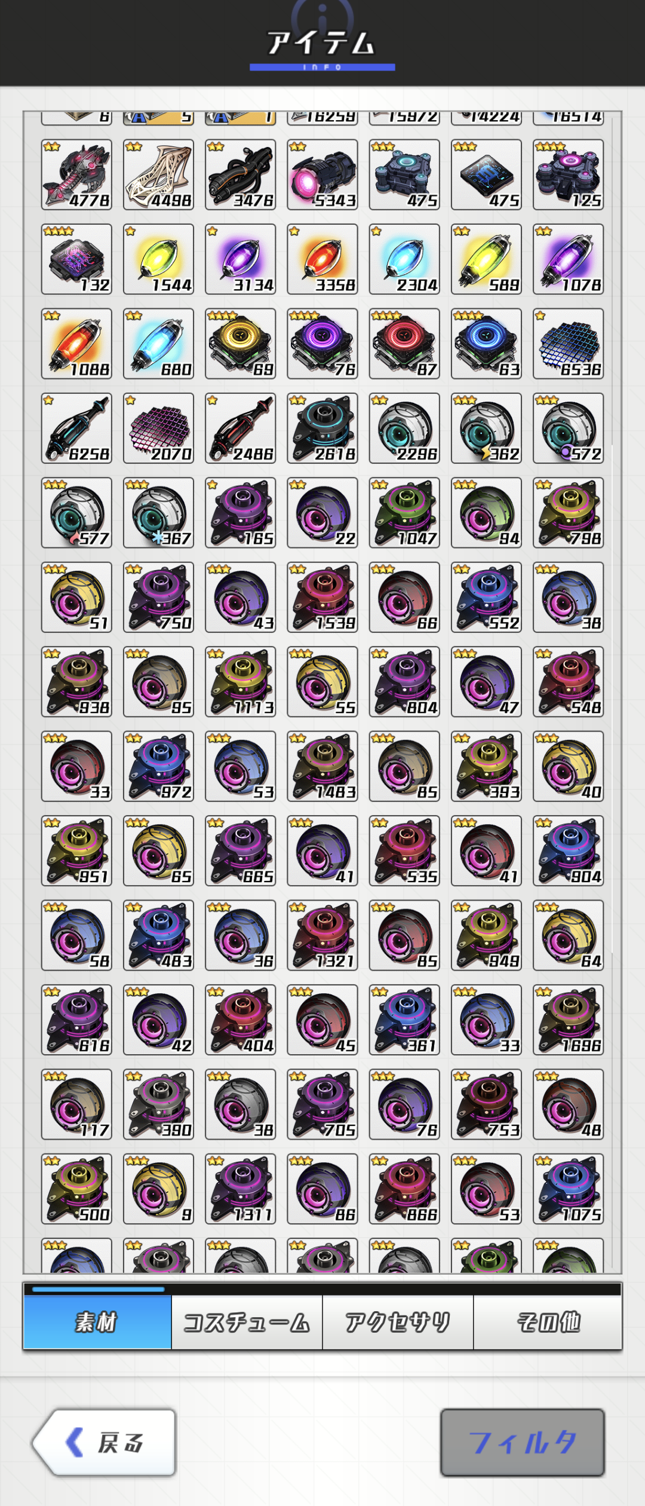
Task: Tap the info icon above アイテム title
Action: pos(322,15)
